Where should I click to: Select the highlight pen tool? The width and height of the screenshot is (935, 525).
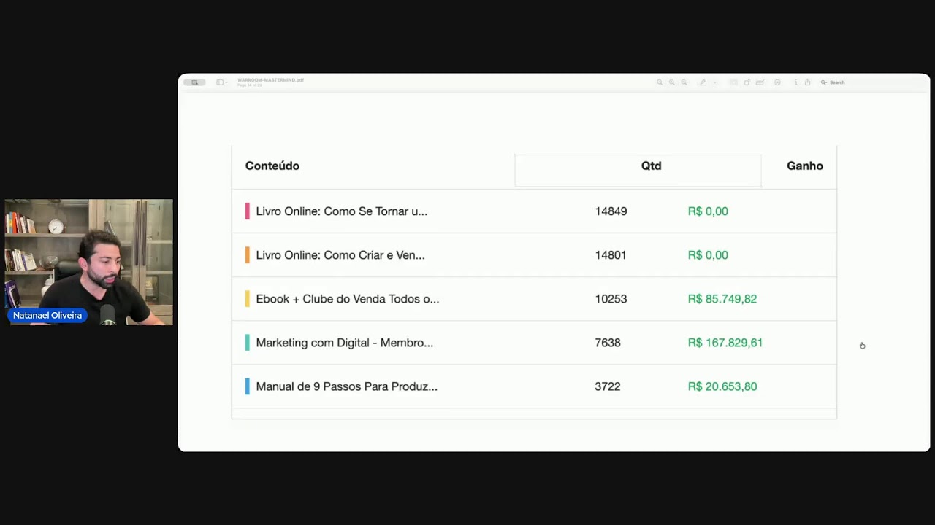[703, 82]
